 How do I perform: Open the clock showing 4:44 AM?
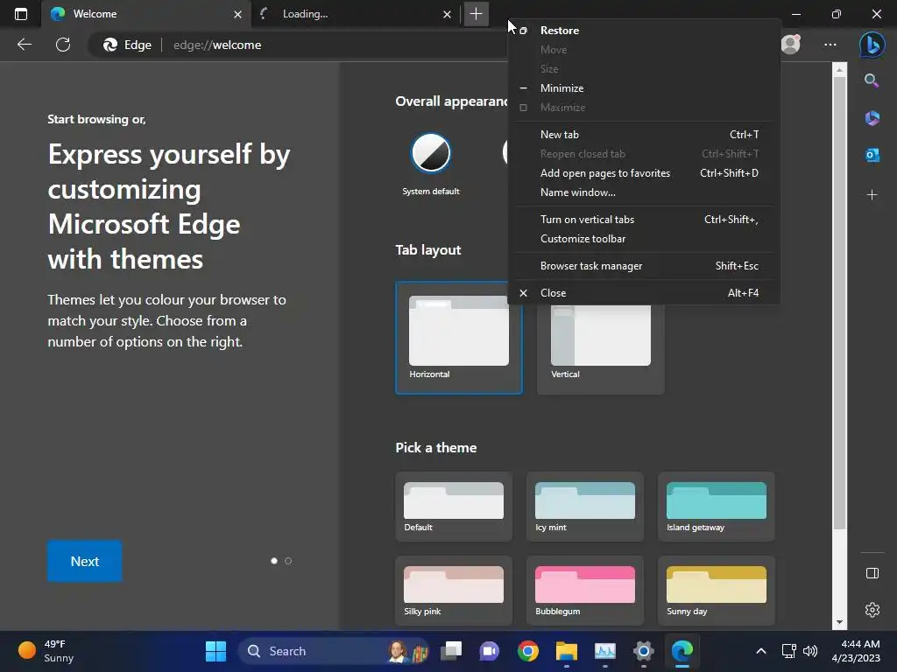tap(856, 651)
